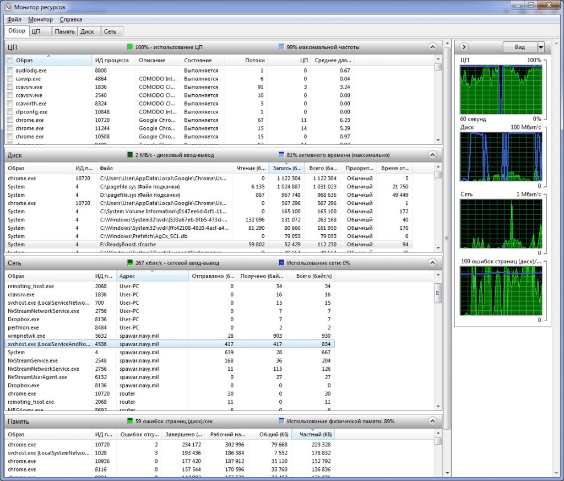Switch to the Сеть tab
The height and width of the screenshot is (481, 564).
(x=110, y=31)
